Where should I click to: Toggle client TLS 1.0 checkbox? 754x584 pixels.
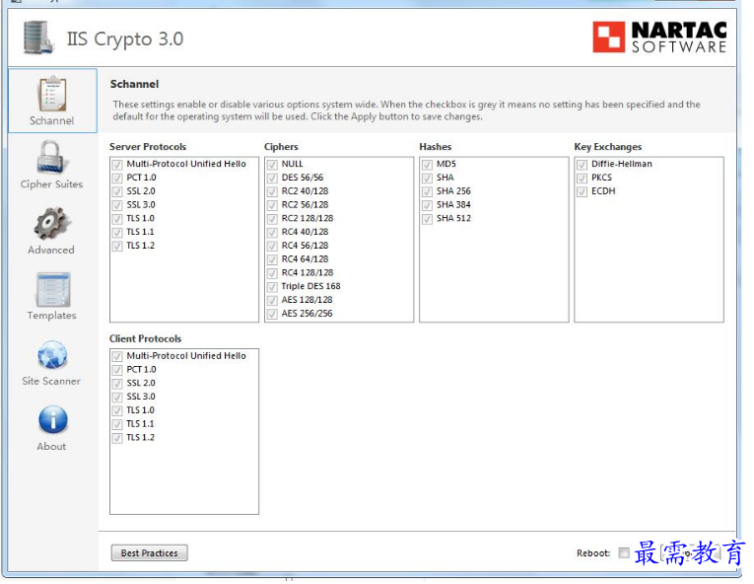pos(117,410)
